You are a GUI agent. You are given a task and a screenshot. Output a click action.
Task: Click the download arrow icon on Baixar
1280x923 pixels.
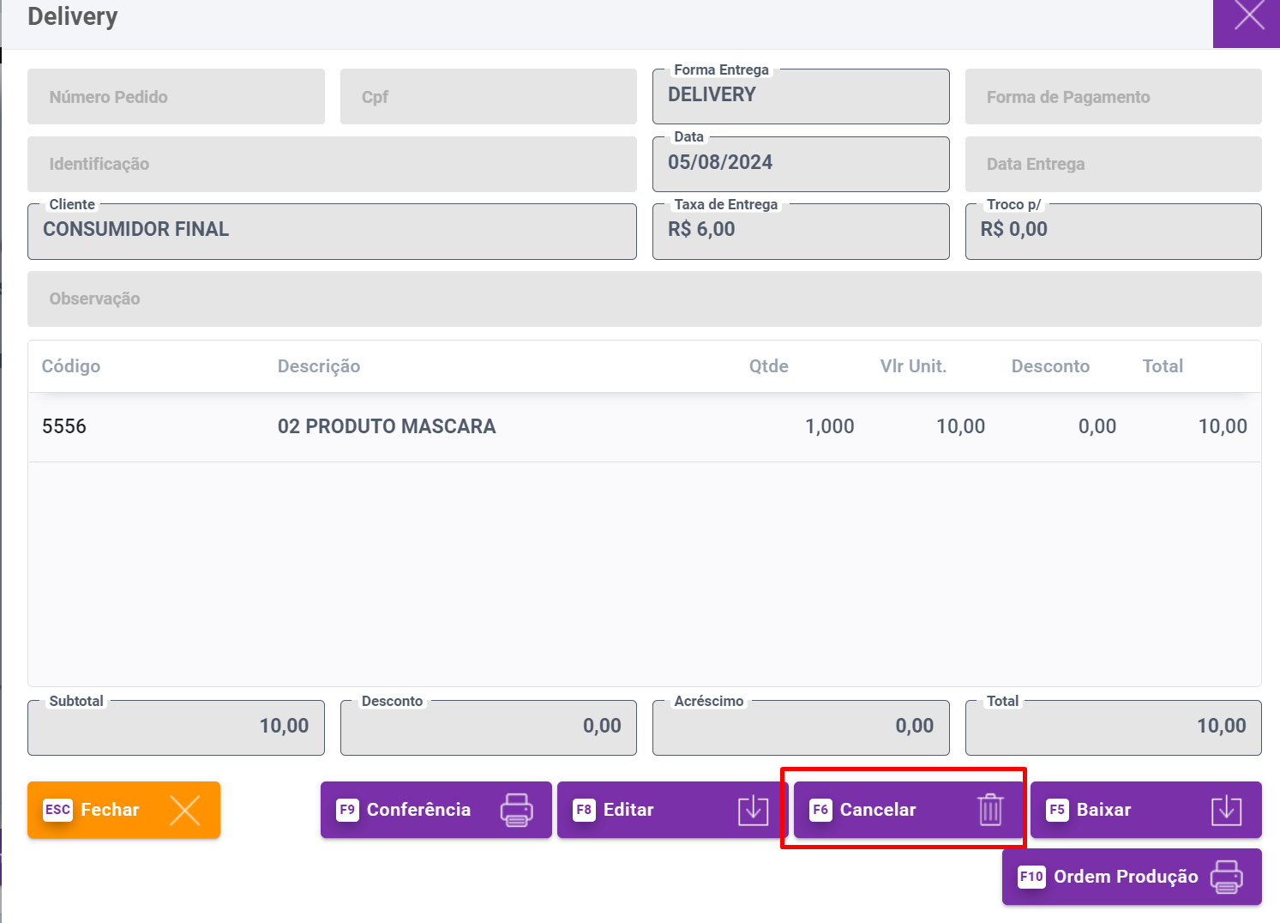click(x=1226, y=810)
